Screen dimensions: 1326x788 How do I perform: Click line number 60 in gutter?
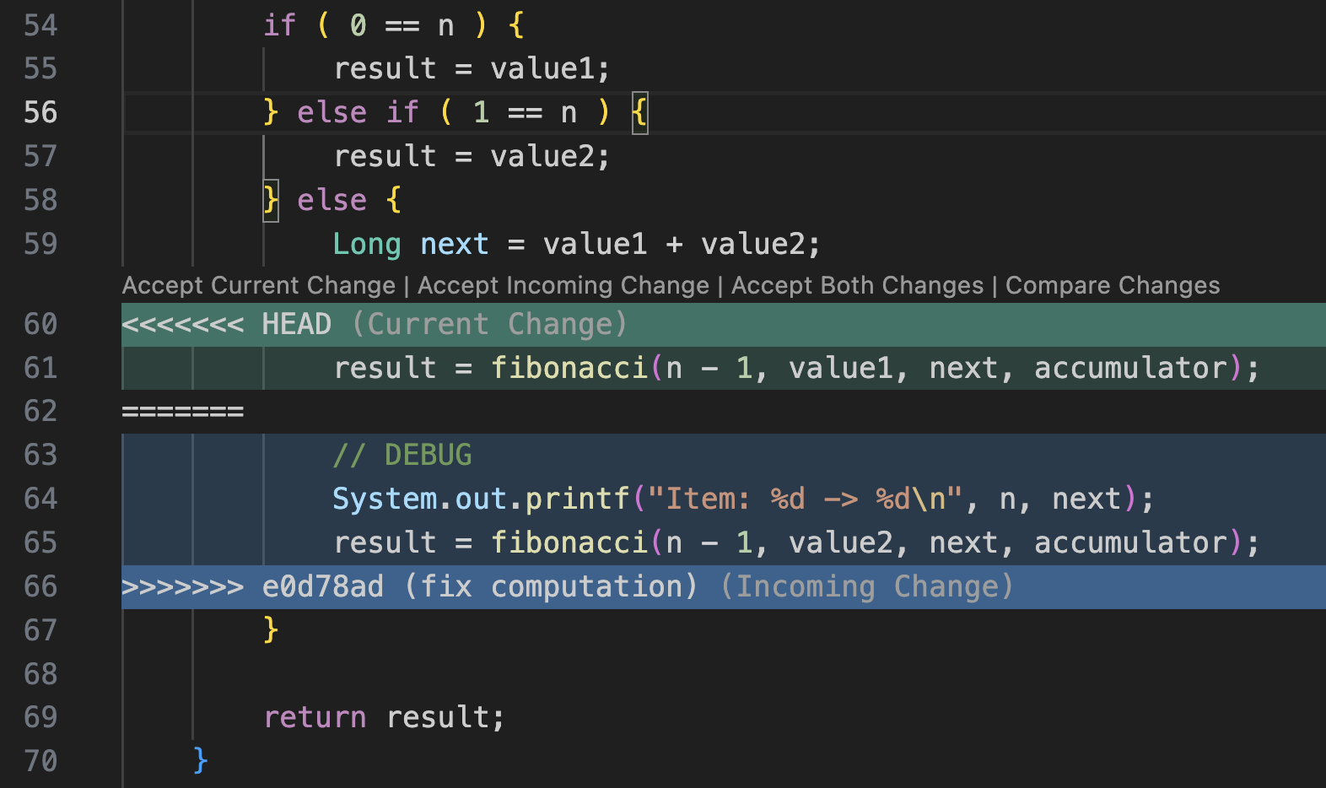[40, 324]
